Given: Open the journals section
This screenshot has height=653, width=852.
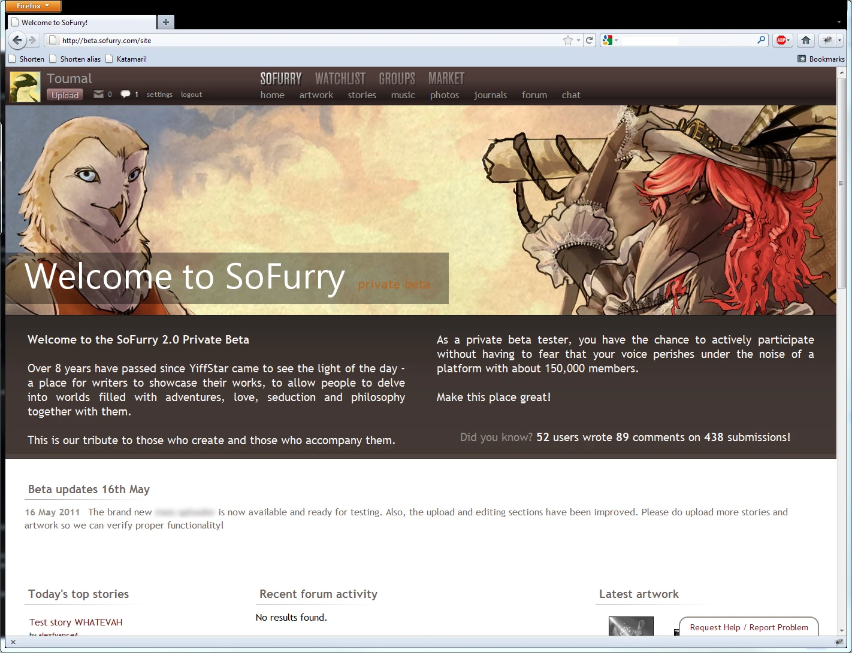Looking at the screenshot, I should [490, 95].
